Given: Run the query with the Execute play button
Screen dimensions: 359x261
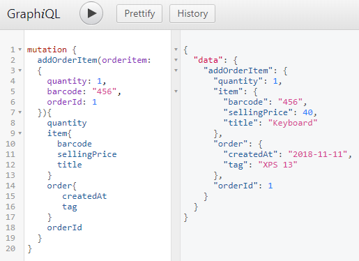Looking at the screenshot, I should [91, 13].
